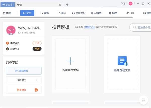
Task: Click the 品类专区 heading
Action: pos(12,63)
